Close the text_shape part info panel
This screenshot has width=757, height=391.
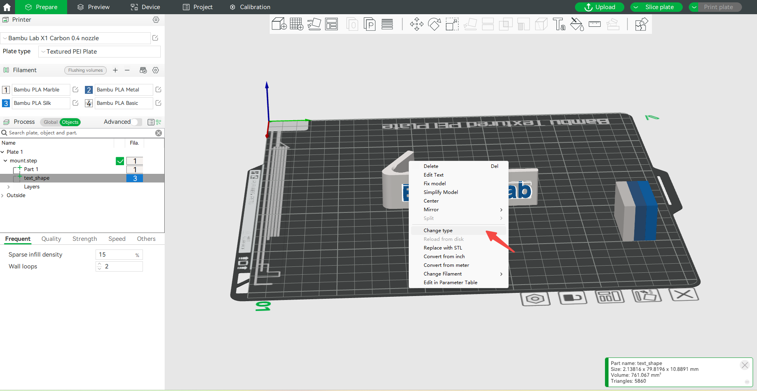pyautogui.click(x=745, y=365)
